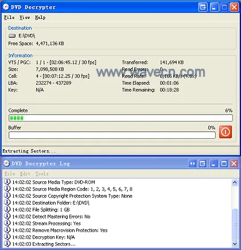Select log line Source Media Type: DVD-ROM

pyautogui.click(x=53, y=182)
